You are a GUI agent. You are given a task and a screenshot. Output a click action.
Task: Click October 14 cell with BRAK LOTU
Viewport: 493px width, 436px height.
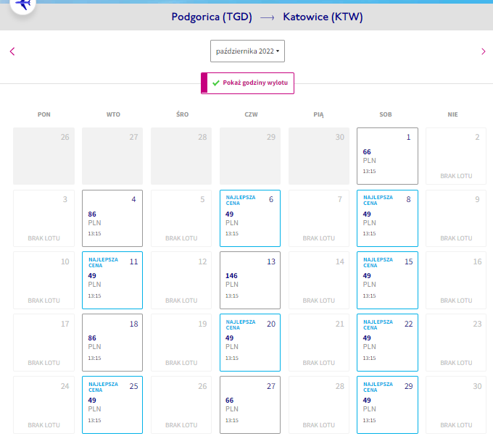pos(319,280)
